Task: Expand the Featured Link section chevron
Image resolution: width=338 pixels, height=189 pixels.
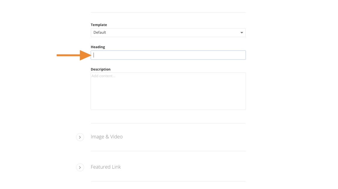Action: coord(80,167)
